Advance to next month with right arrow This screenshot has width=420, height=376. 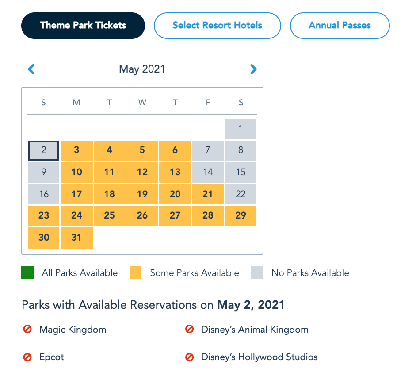click(x=253, y=69)
